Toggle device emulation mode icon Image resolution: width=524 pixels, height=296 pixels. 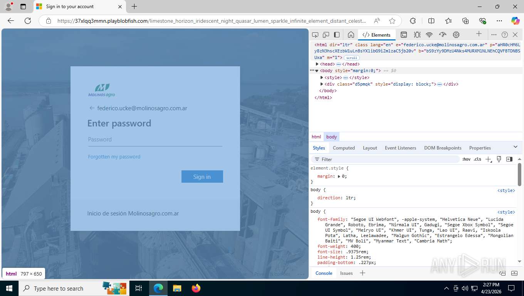[x=326, y=35]
